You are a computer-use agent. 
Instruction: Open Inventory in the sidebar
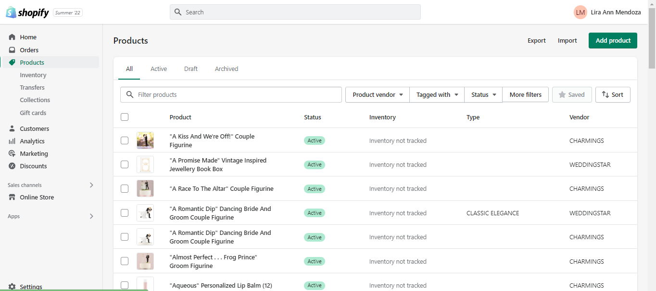pyautogui.click(x=33, y=75)
